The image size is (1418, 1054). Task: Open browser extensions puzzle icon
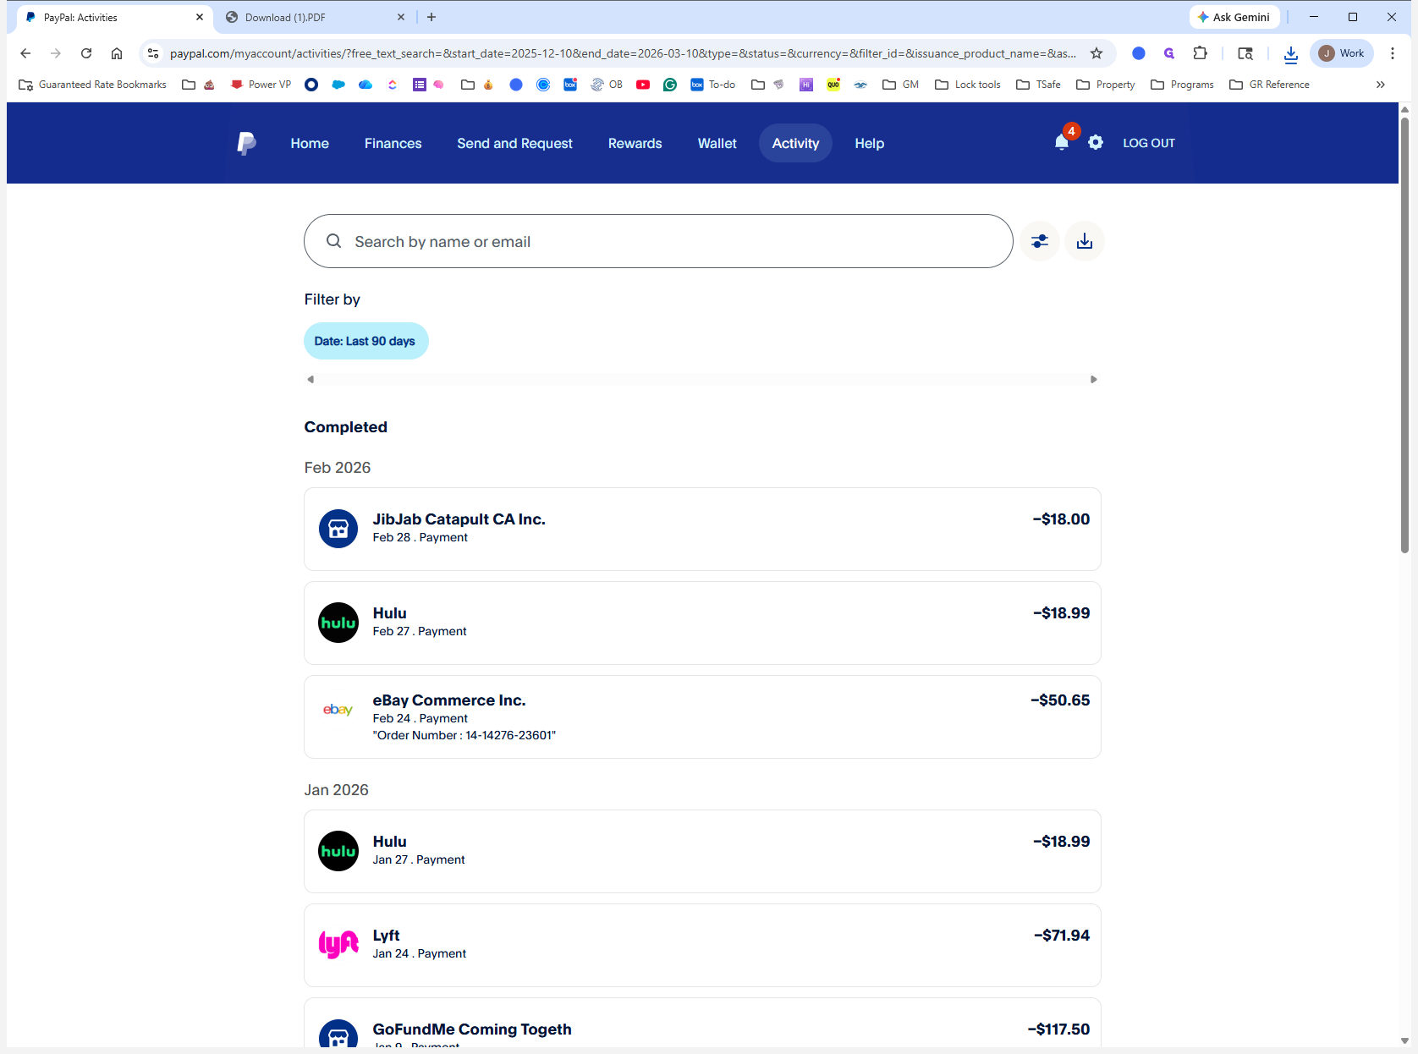point(1200,53)
